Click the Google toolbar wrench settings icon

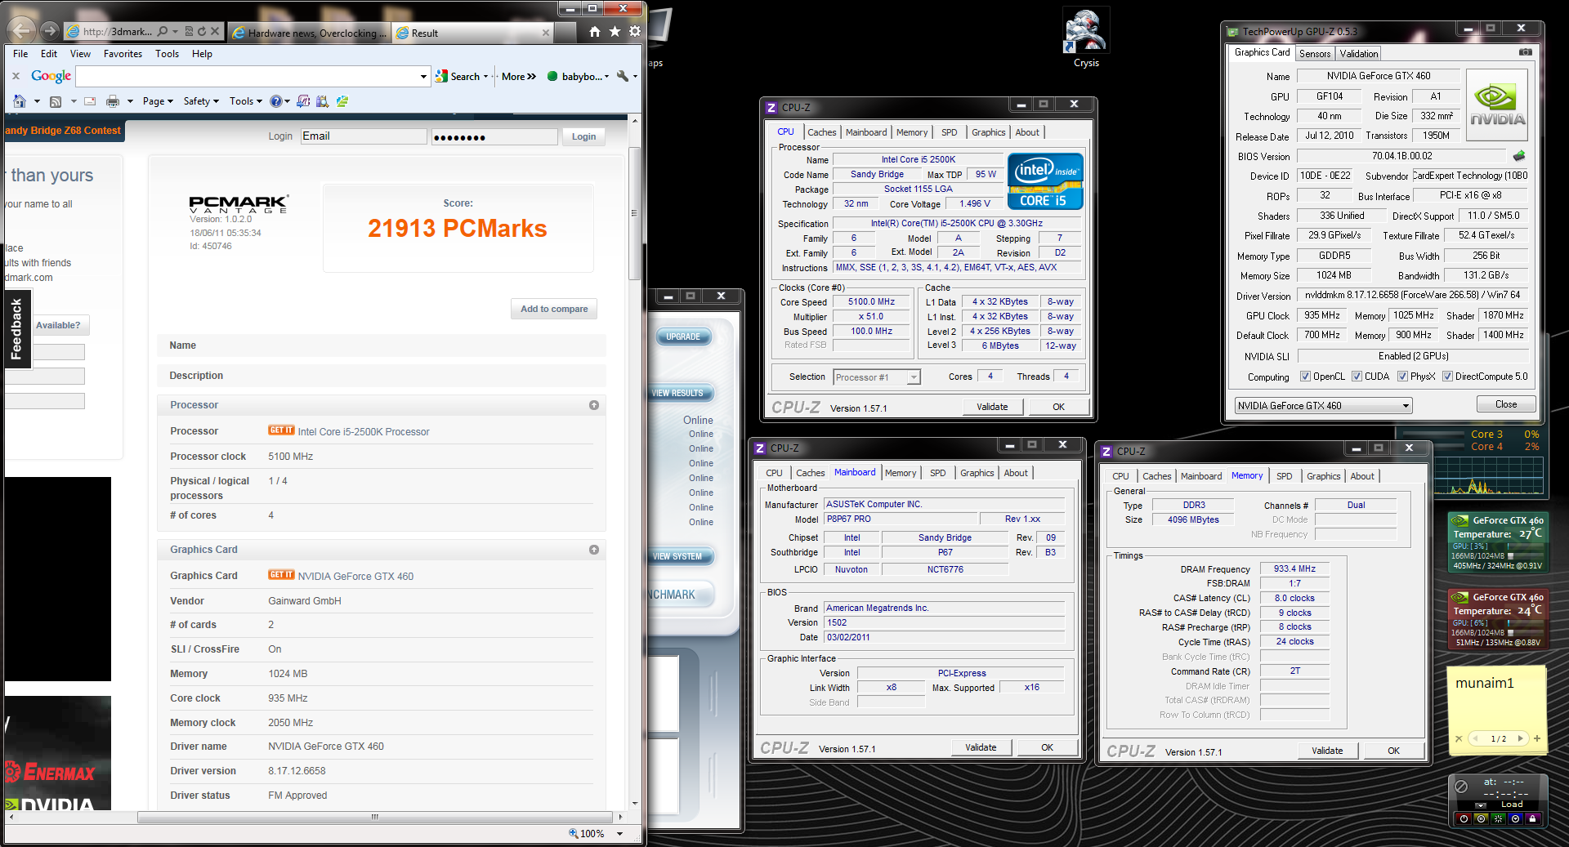point(623,76)
